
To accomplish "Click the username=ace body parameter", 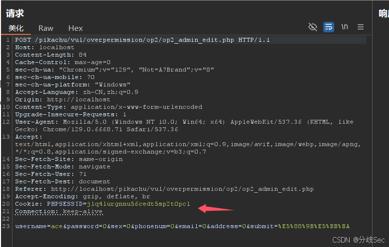I will coord(39,226).
